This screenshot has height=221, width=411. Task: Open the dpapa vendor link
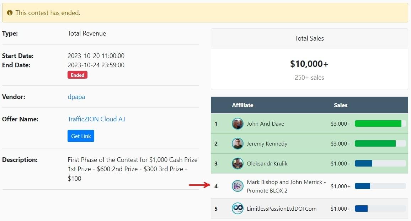76,97
